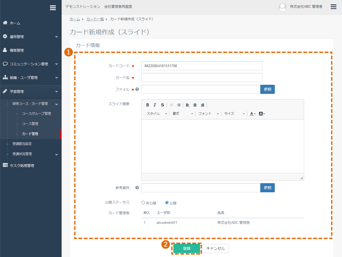
Task: Align text right in editor
Action: pos(202,105)
